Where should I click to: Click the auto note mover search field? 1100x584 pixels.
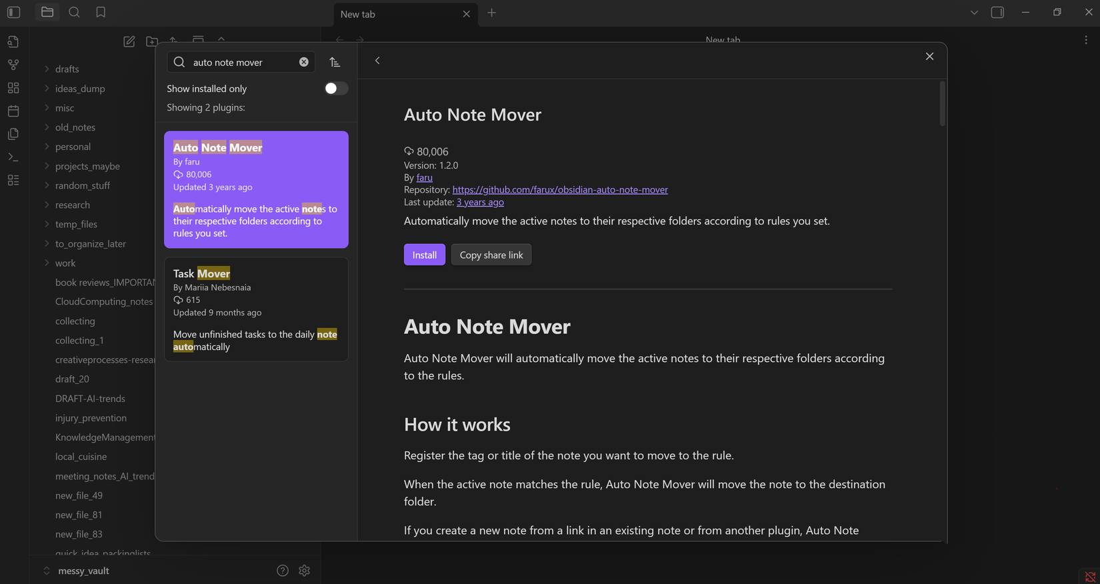pyautogui.click(x=242, y=62)
